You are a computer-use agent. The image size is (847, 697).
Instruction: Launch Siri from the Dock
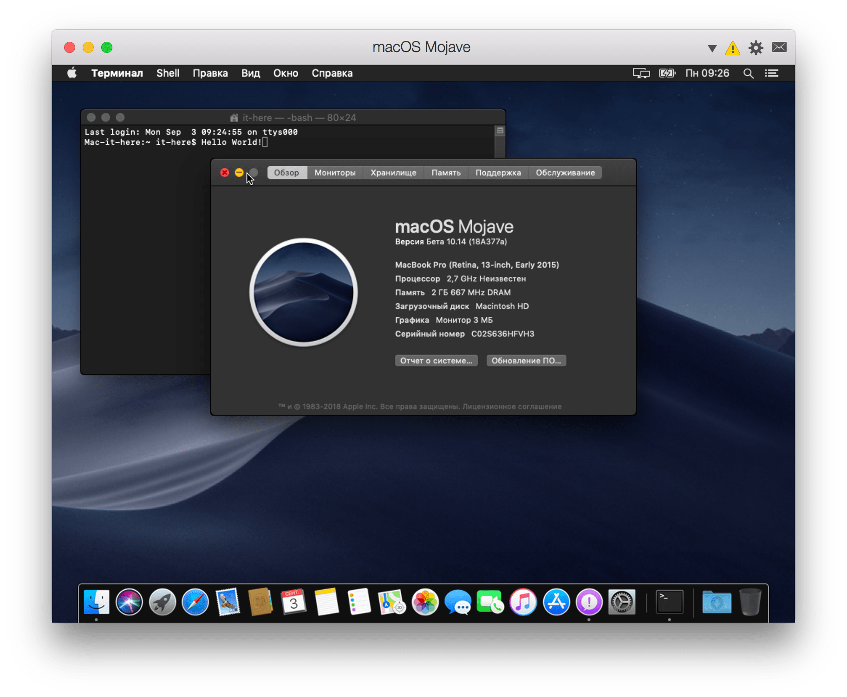click(x=129, y=602)
